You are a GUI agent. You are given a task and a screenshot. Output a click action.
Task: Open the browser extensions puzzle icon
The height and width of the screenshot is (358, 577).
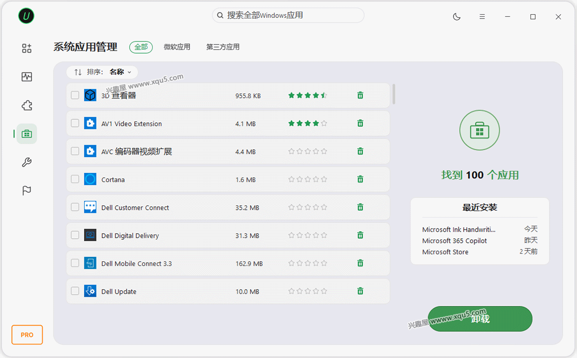(27, 105)
